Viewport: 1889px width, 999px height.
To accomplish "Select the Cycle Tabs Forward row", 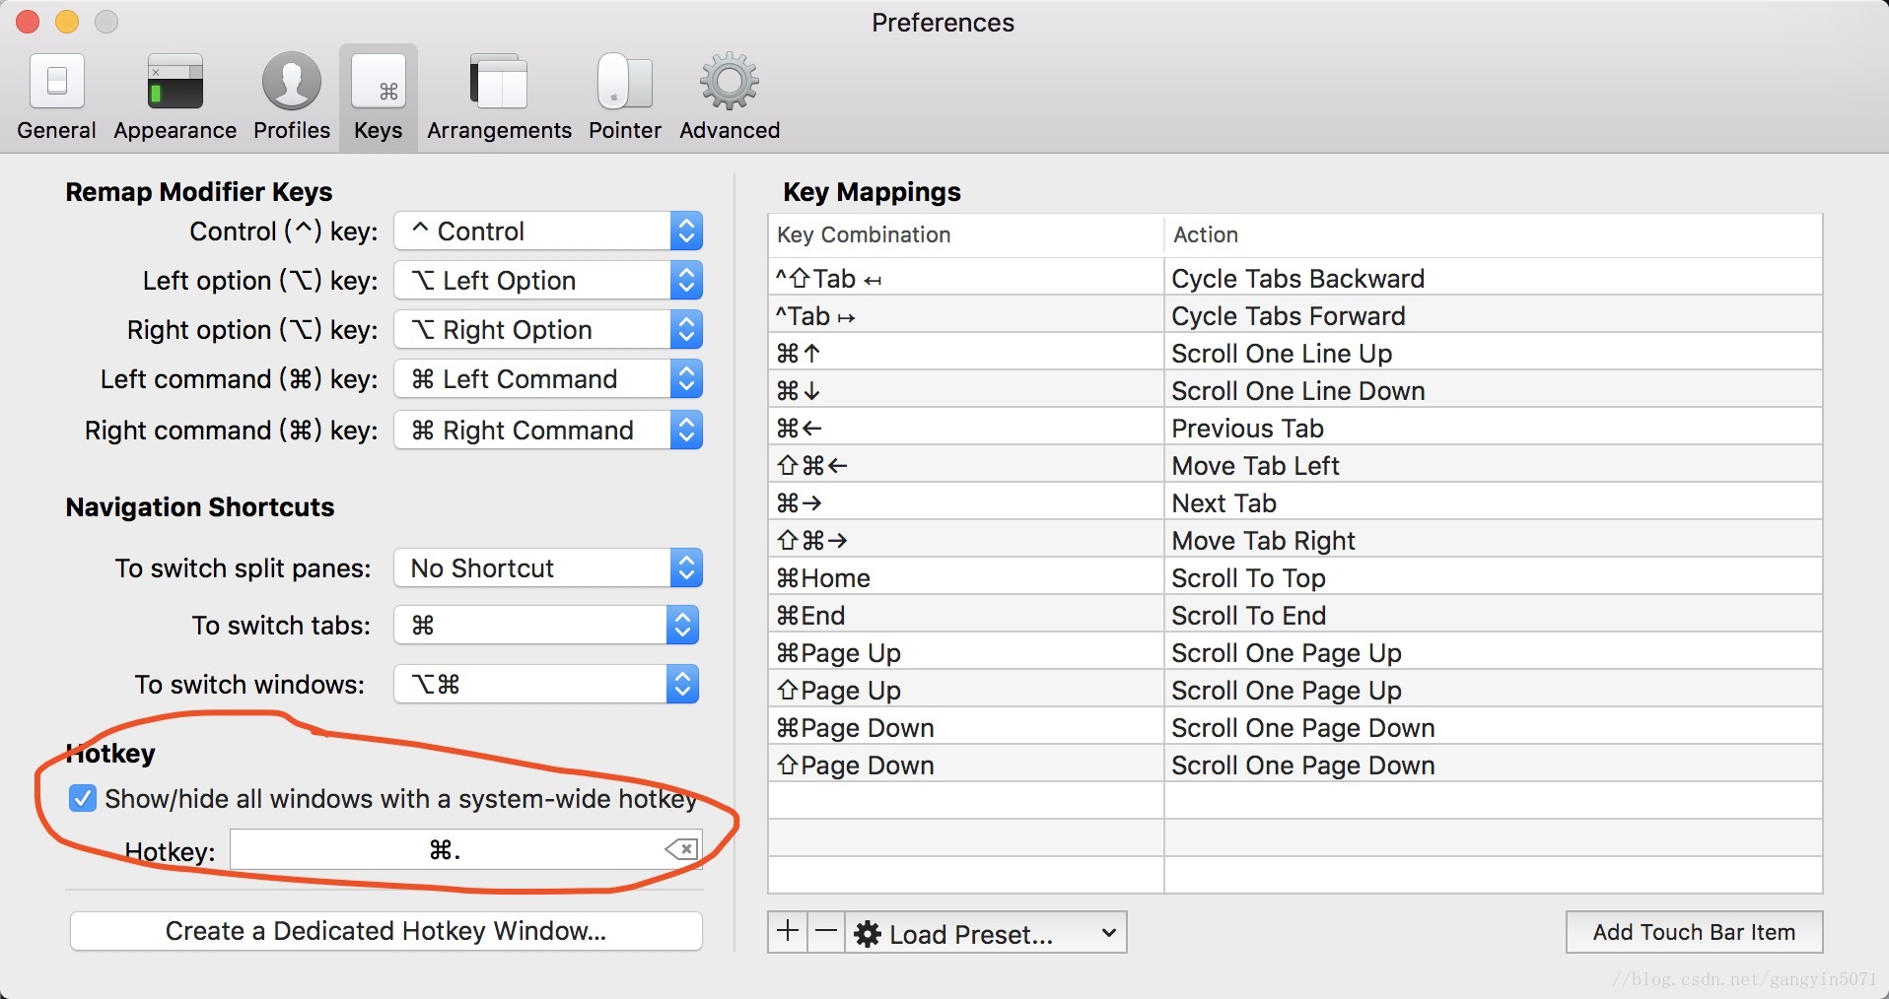I will 1295,316.
